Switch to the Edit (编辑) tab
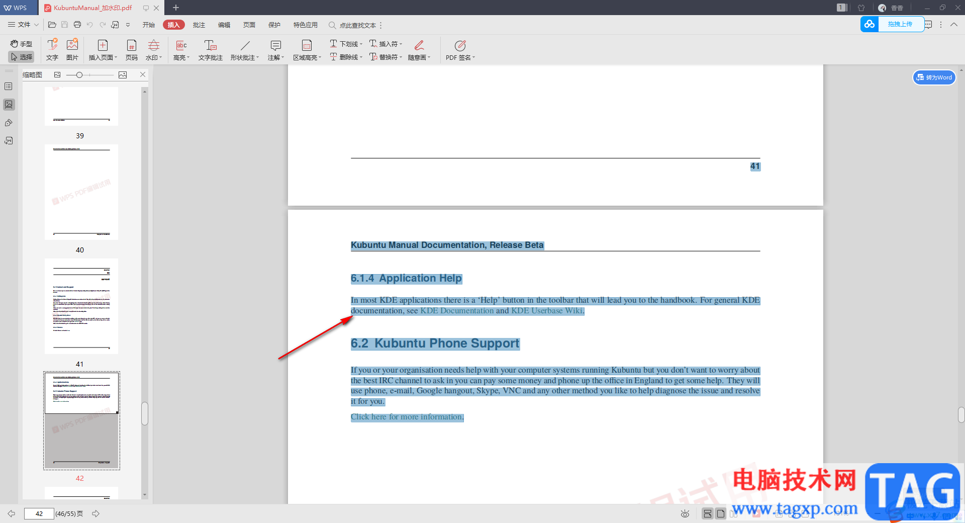965x523 pixels. pyautogui.click(x=224, y=25)
